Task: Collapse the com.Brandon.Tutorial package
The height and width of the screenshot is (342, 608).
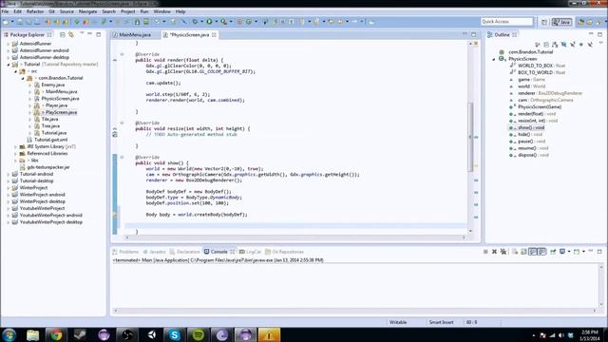Action: click(x=23, y=78)
